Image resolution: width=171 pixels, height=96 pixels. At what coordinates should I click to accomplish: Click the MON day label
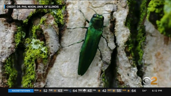pos(36,90)
